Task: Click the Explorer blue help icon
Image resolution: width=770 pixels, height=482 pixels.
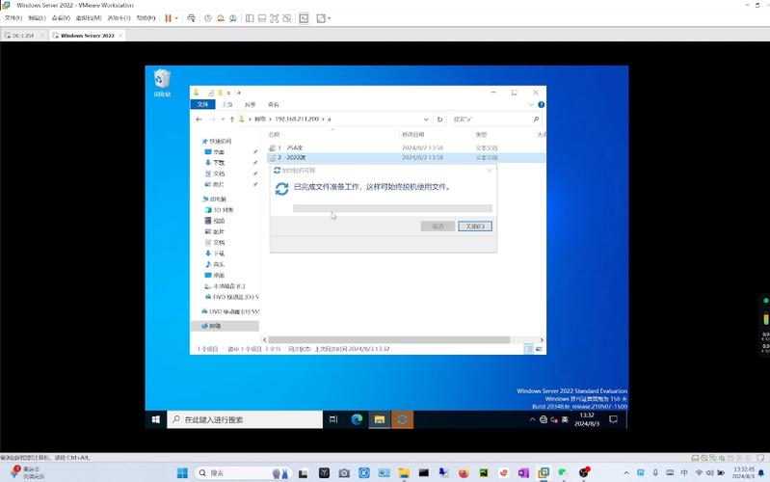Action: tap(541, 105)
